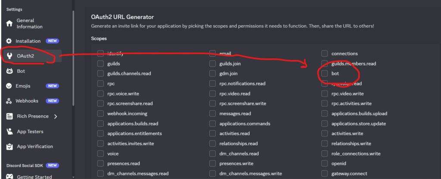The height and width of the screenshot is (179, 441).
Task: Click the App Verification clipboard icon
Action: pos(9,146)
